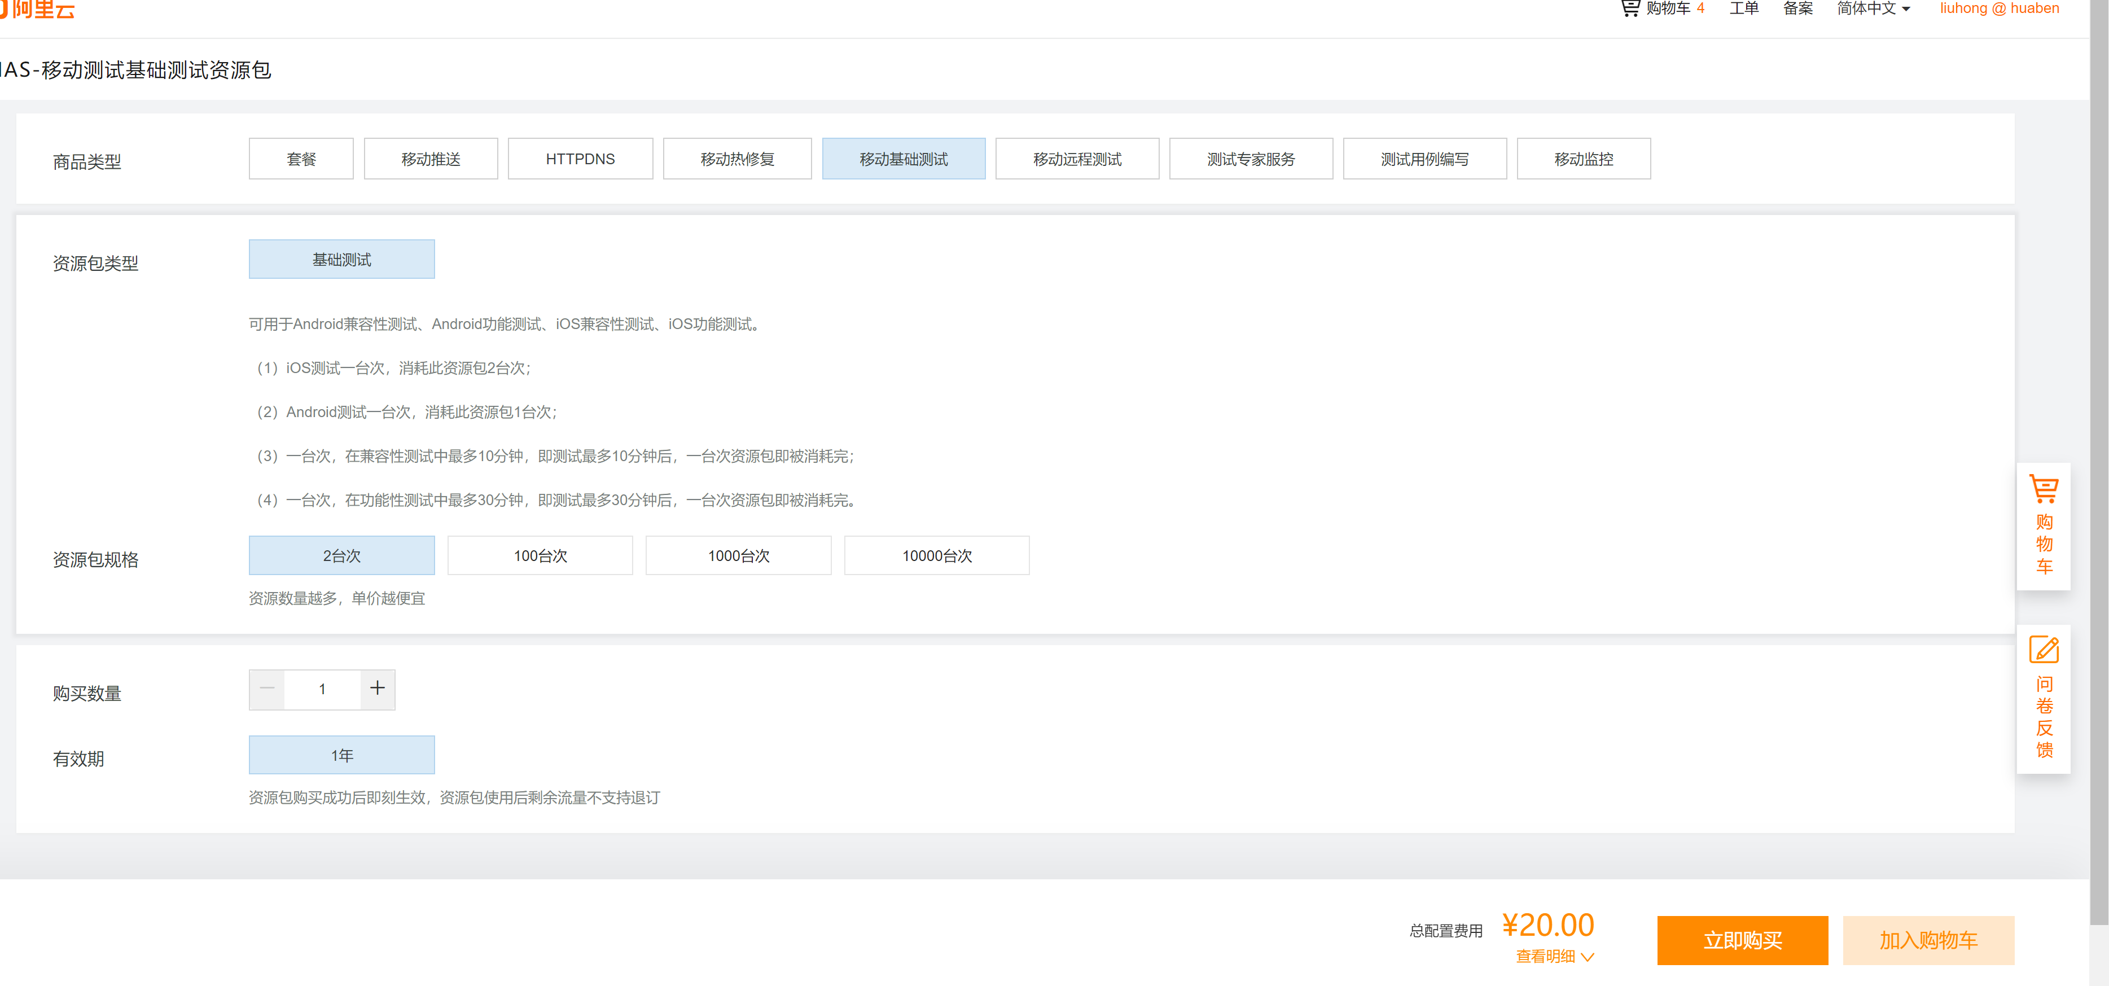Select the 移动基础测试 product type
Image resolution: width=2109 pixels, height=986 pixels.
point(904,159)
